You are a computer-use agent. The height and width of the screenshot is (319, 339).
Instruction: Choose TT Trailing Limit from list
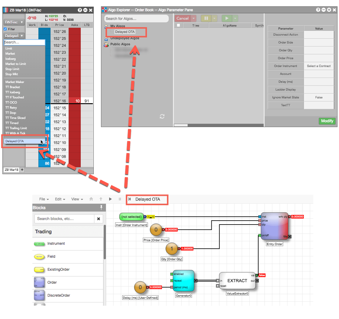click(24, 128)
